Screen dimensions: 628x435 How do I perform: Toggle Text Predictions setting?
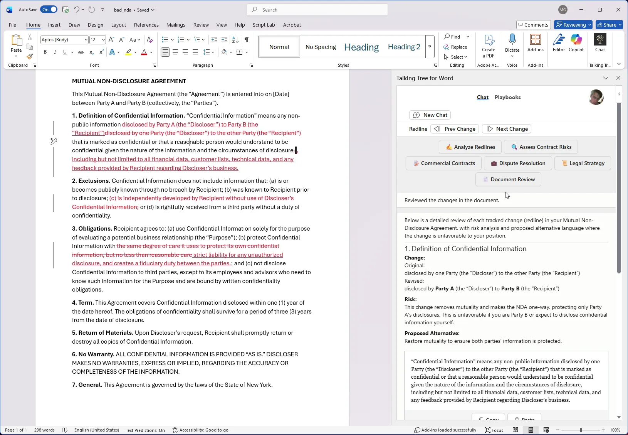click(x=145, y=430)
